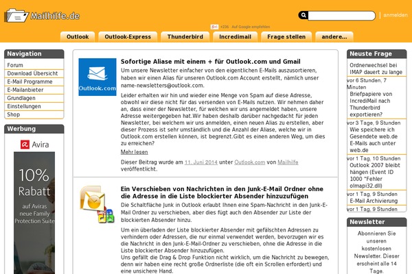Click Mehr lesen link

tap(135, 152)
